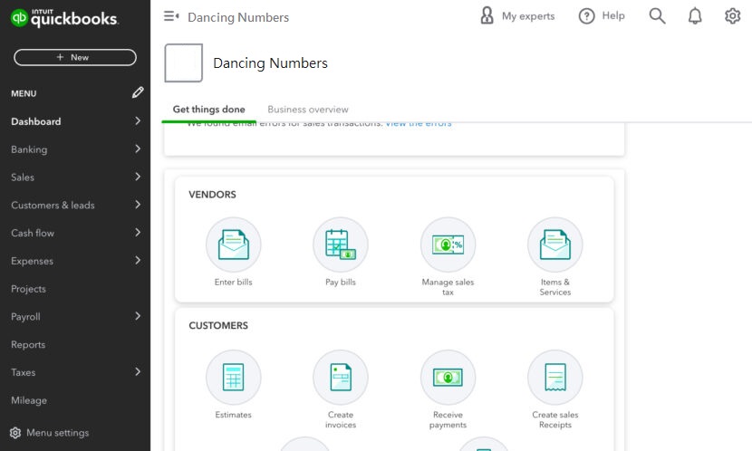The width and height of the screenshot is (752, 451).
Task: Open Expenses menu label
Action: coord(32,261)
